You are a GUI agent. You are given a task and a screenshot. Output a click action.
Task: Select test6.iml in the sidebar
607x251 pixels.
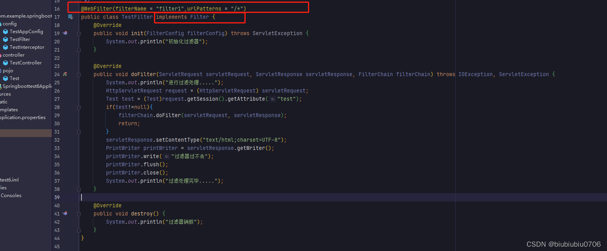(10, 180)
